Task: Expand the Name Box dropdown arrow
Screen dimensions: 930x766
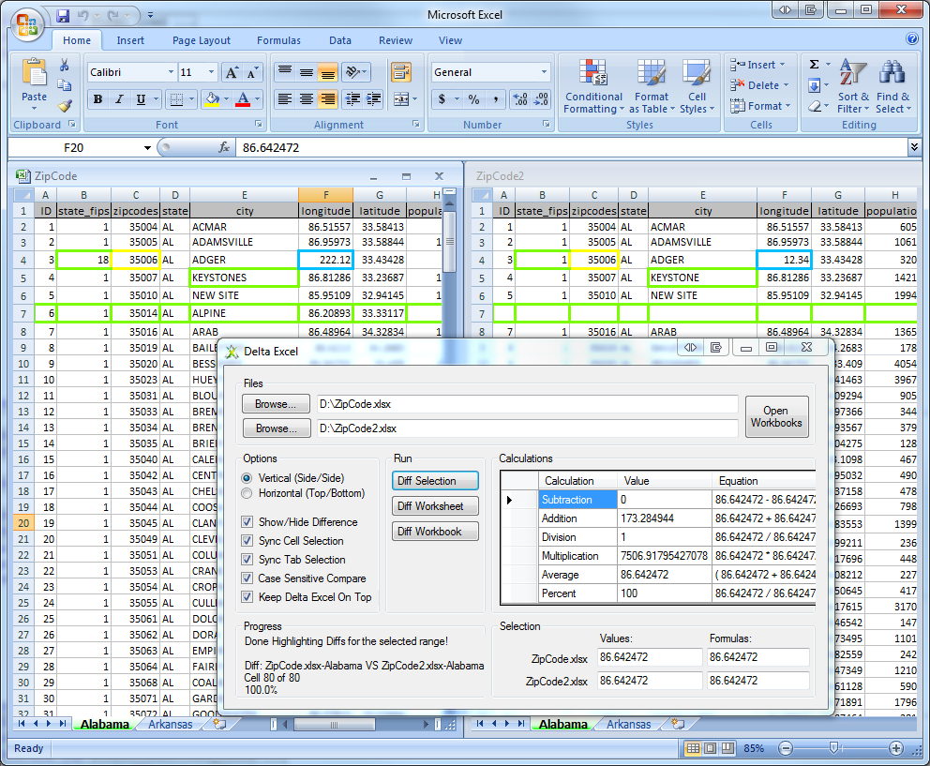Action: tap(147, 148)
